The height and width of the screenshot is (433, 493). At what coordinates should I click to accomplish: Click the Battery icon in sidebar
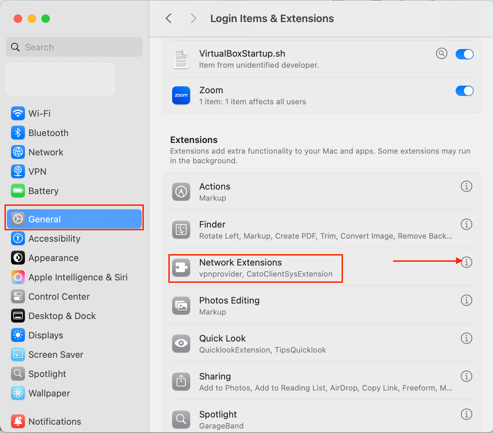click(x=18, y=191)
